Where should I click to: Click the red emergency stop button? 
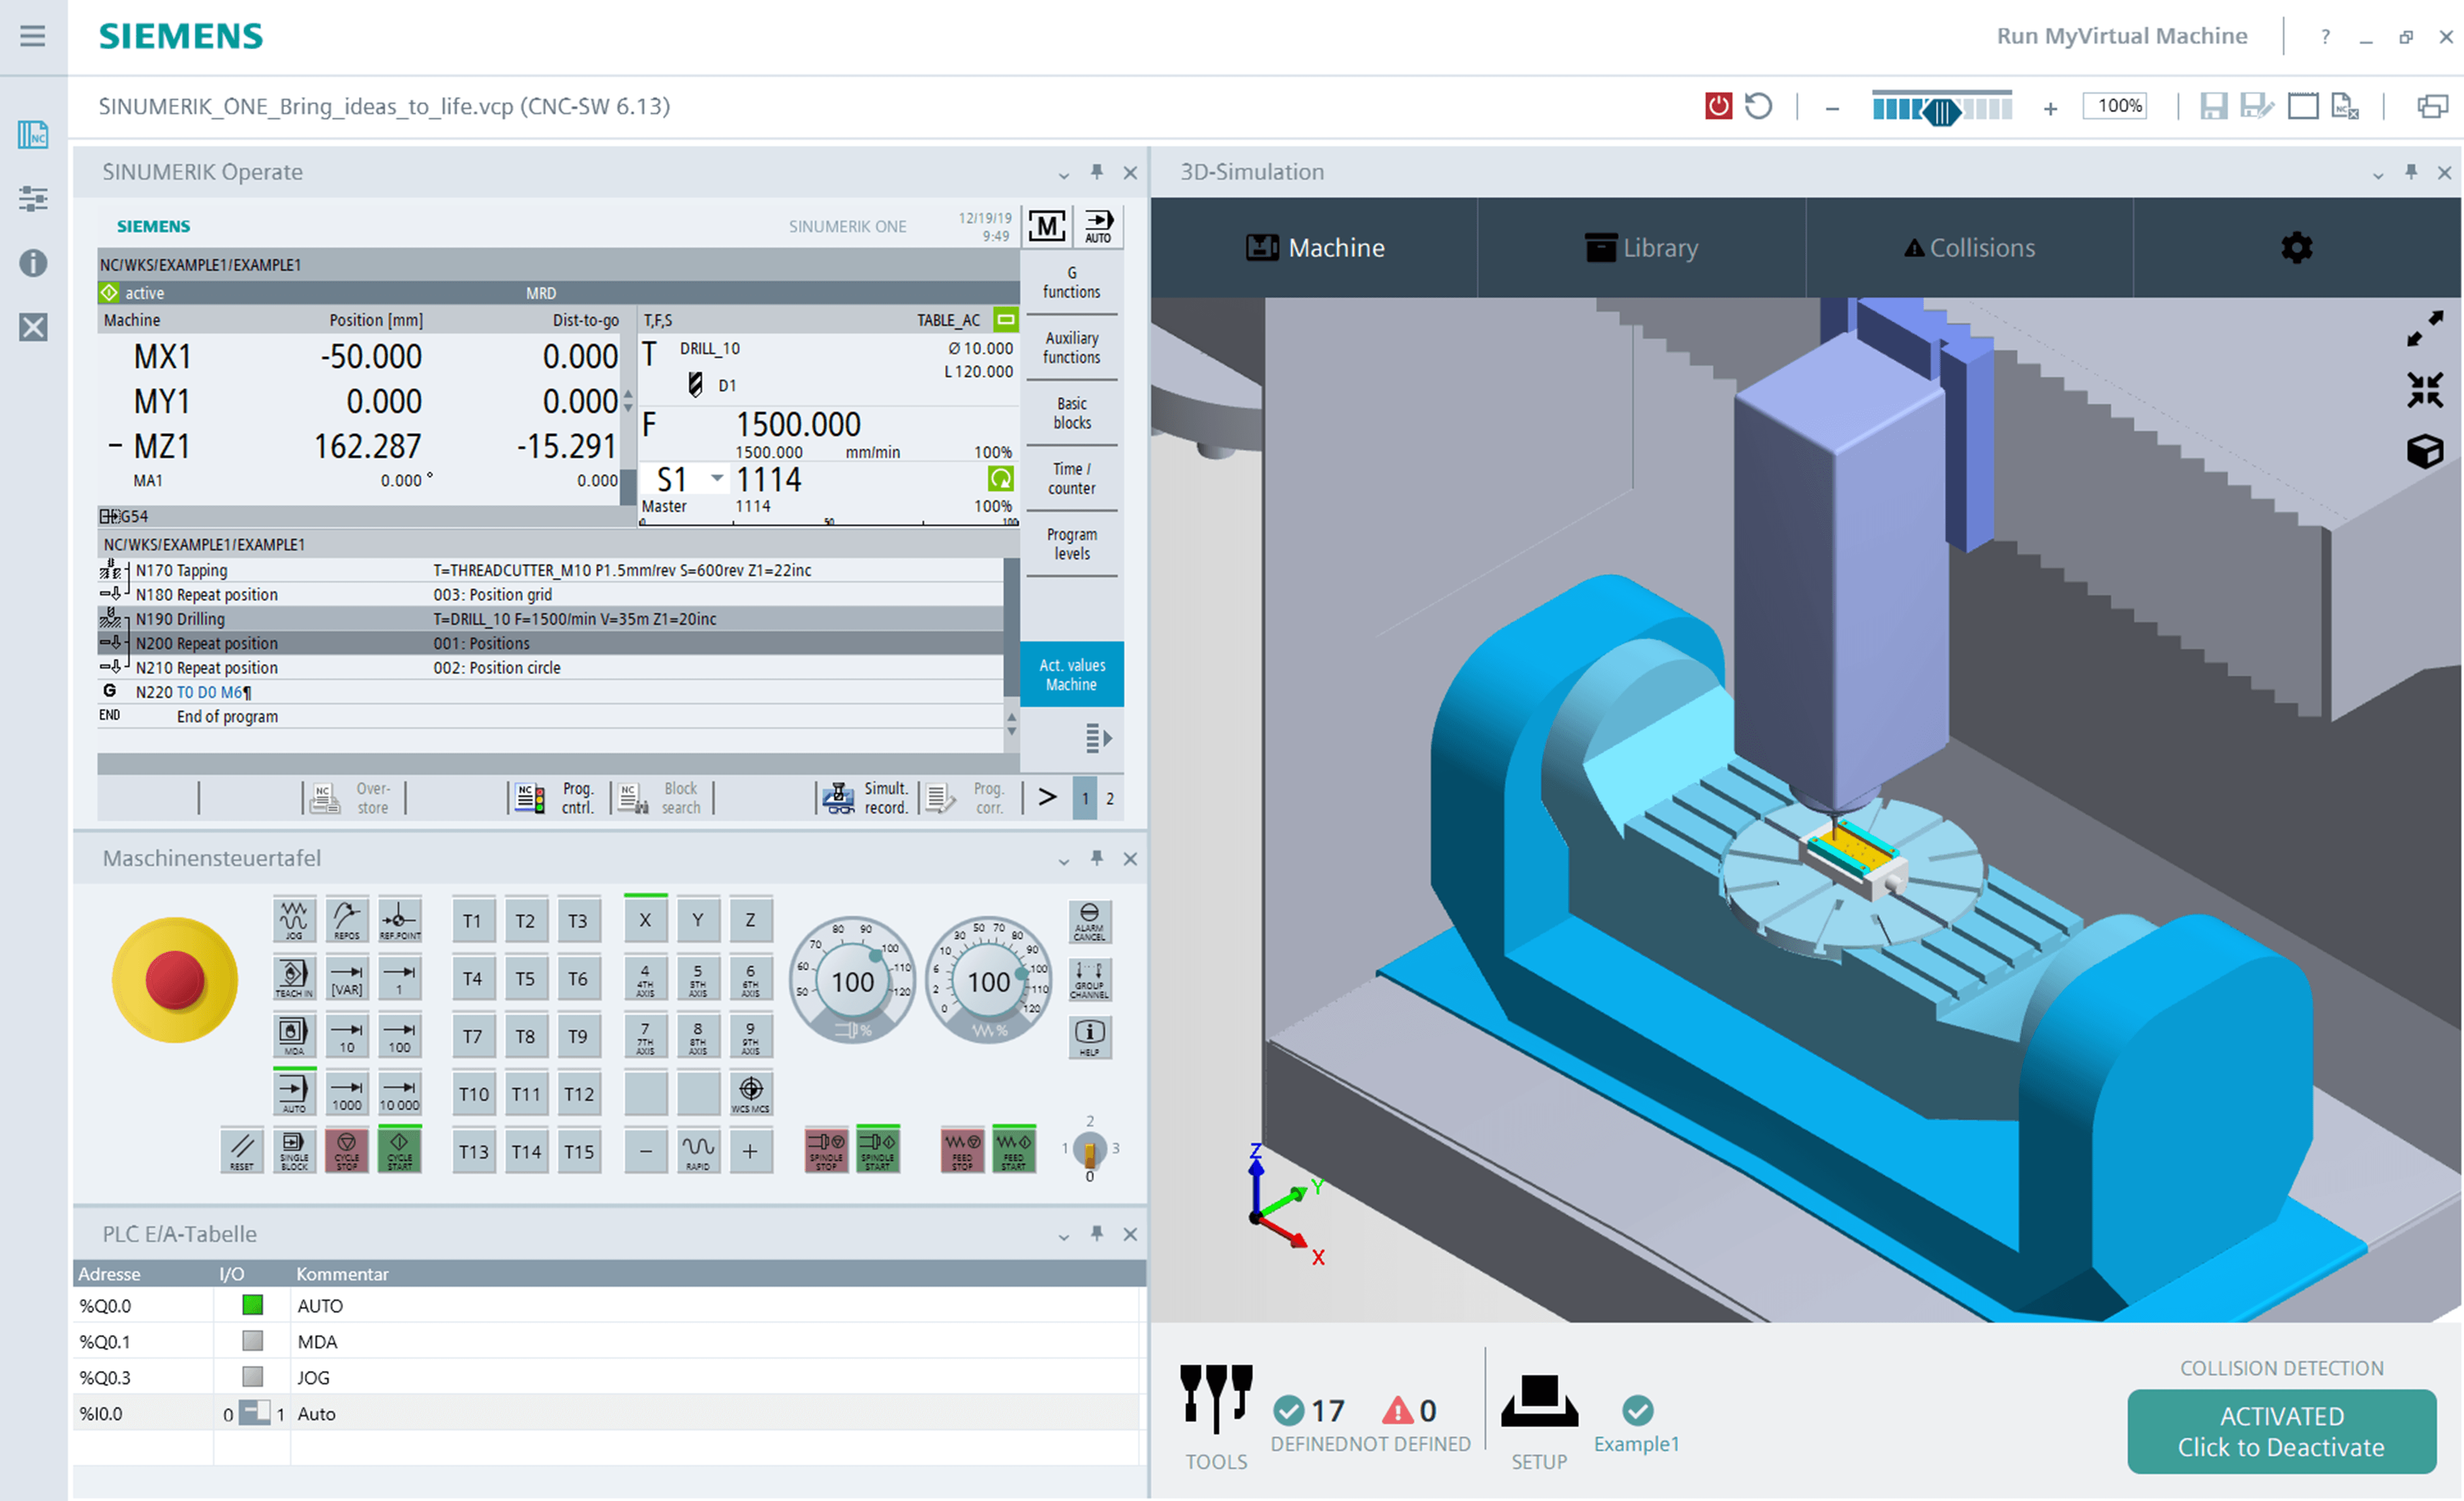(x=175, y=980)
